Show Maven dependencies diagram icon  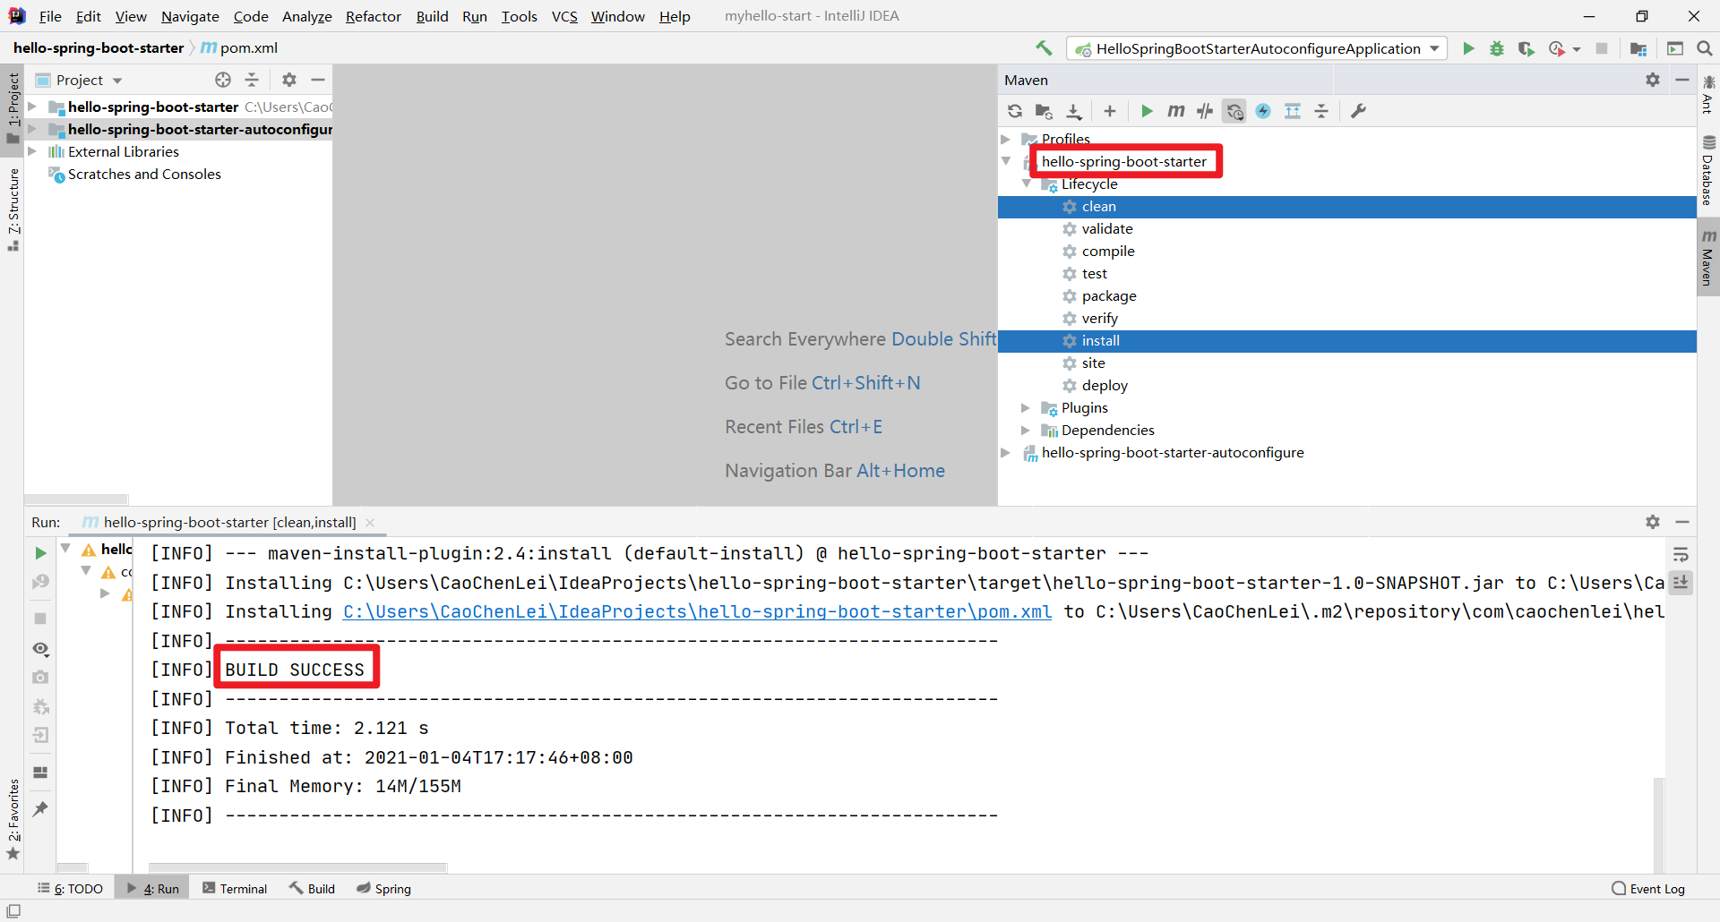coord(1293,111)
